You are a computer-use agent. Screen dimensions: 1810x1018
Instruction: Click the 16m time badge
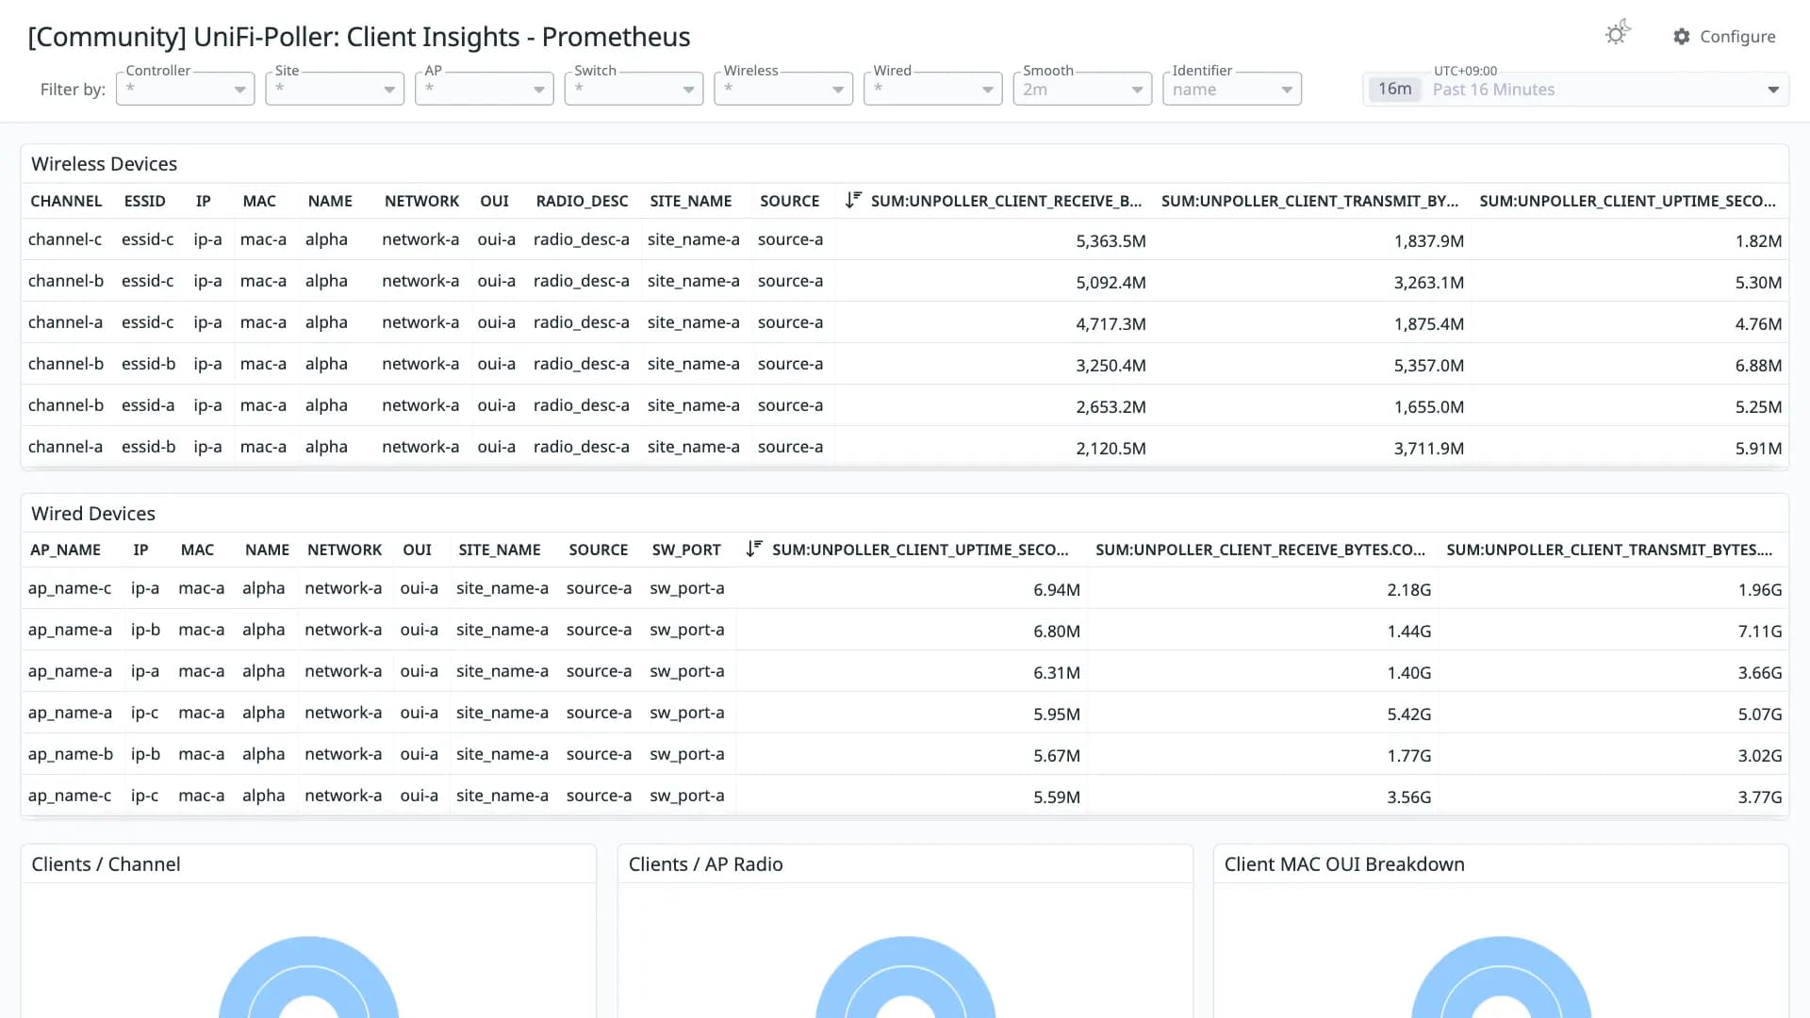tap(1394, 89)
